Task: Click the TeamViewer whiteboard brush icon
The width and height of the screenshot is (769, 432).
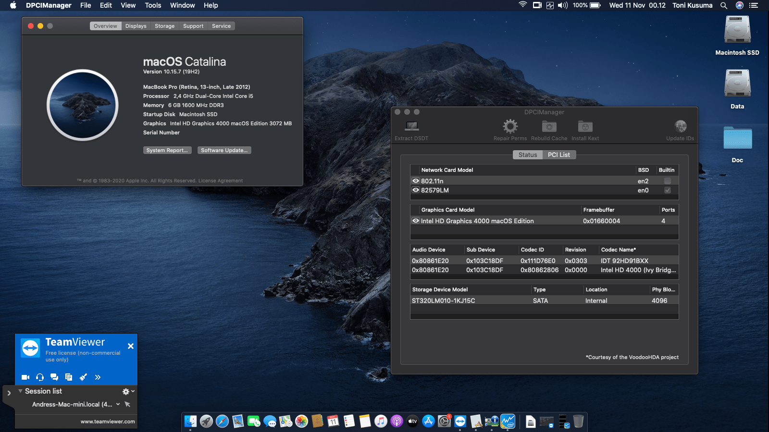Action: coord(83,377)
